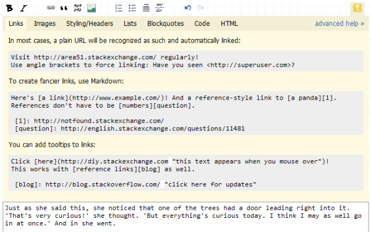The image size is (371, 232).
Task: Click the 'You can add tooltips to links:' text
Action: tap(52, 145)
